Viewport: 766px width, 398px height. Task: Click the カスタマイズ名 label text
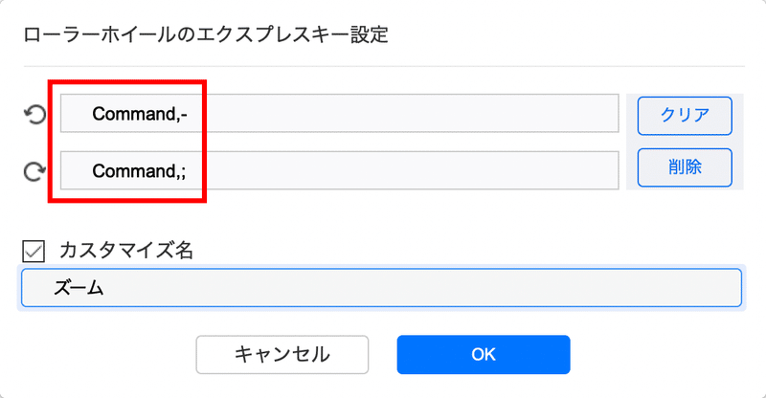[126, 251]
